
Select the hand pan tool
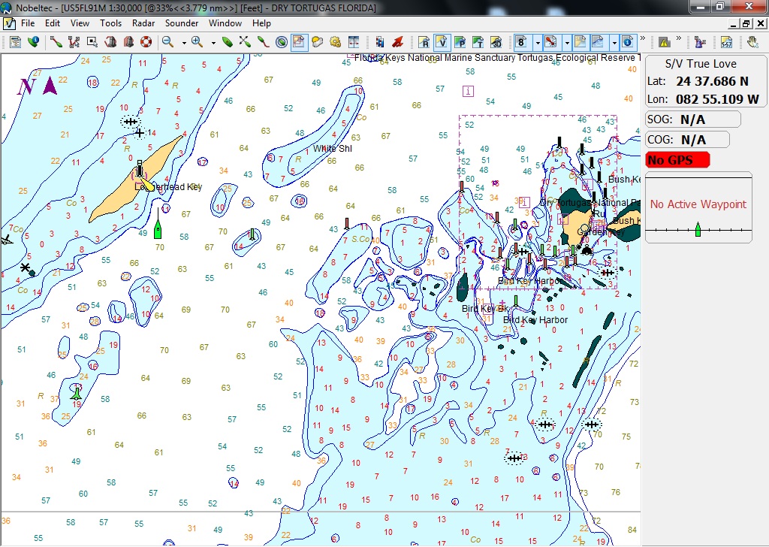point(752,42)
